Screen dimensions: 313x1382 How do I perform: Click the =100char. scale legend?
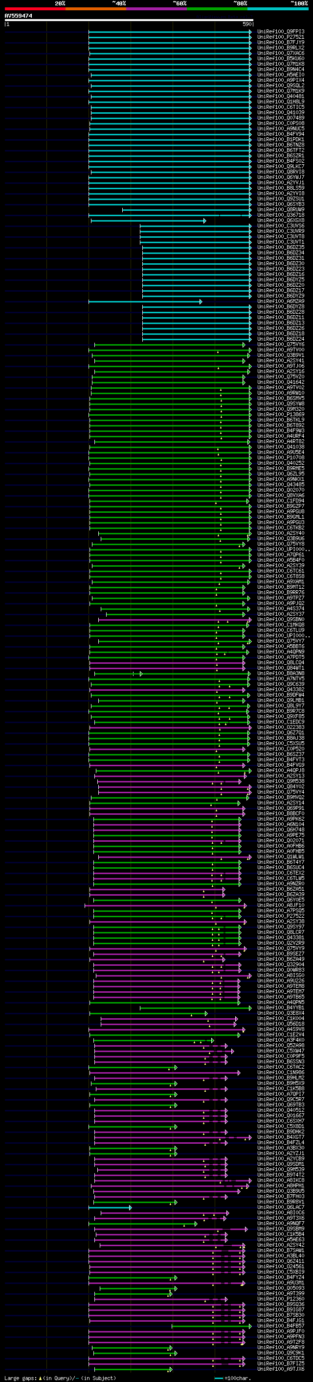coord(232,1378)
